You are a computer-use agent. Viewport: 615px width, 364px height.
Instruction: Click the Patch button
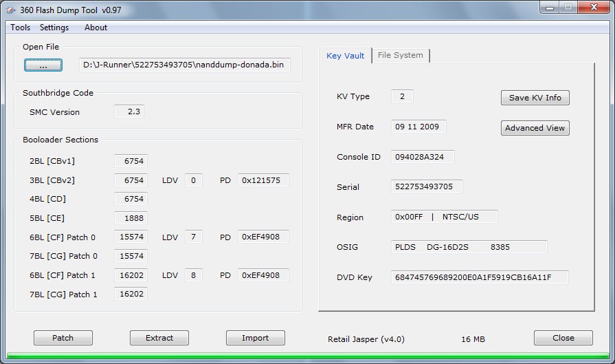[x=63, y=338]
